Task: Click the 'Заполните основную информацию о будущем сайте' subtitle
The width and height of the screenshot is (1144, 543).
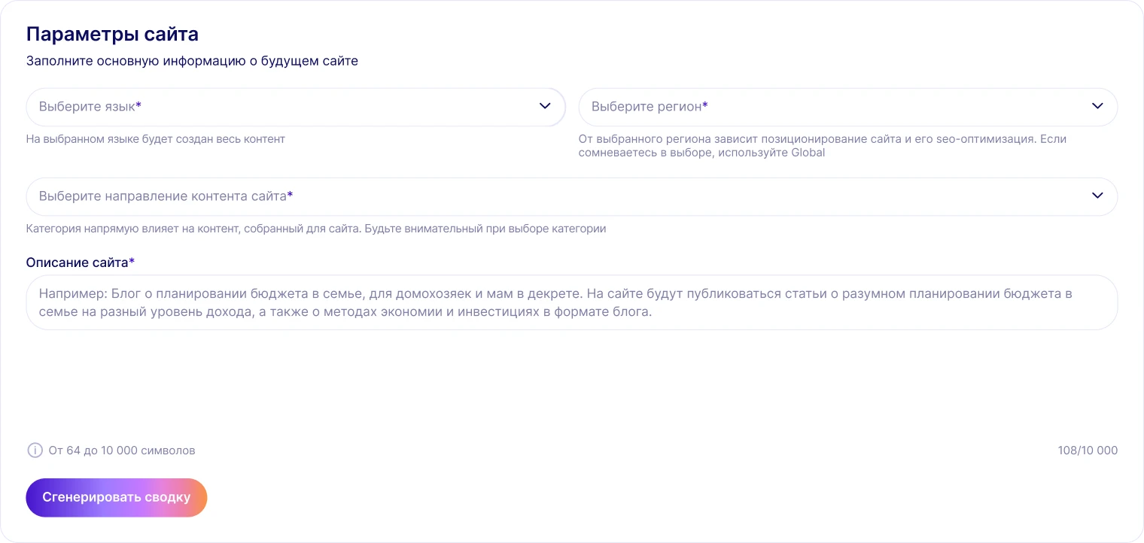Action: (192, 61)
